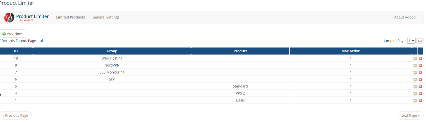
Task: Open the About Addon link
Action: (405, 17)
